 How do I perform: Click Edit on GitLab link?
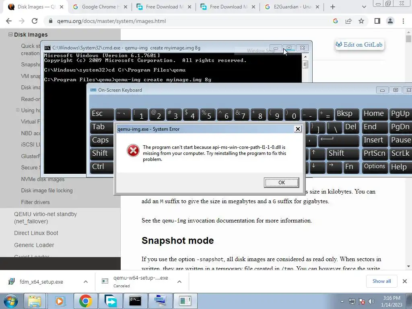(359, 45)
